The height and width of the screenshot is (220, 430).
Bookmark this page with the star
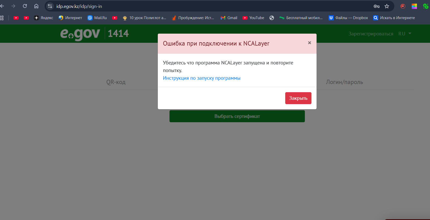(387, 6)
